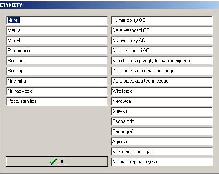Screen dimensions: 219x174
Task: Focus the 'Tachograf' field
Action: [x=162, y=131]
